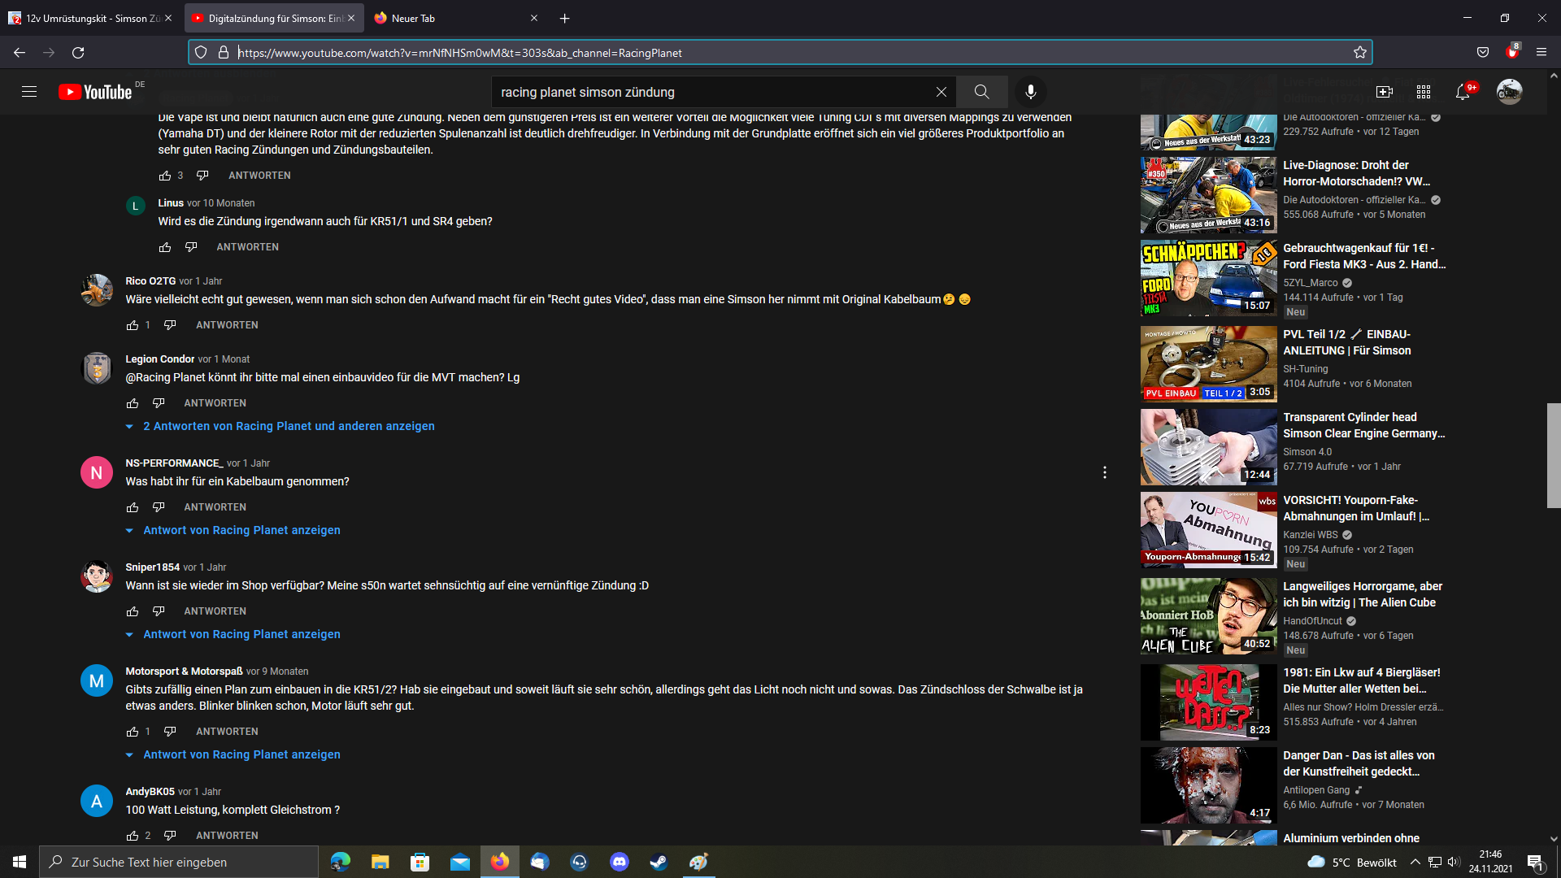Click the voice search microphone icon

1030,92
